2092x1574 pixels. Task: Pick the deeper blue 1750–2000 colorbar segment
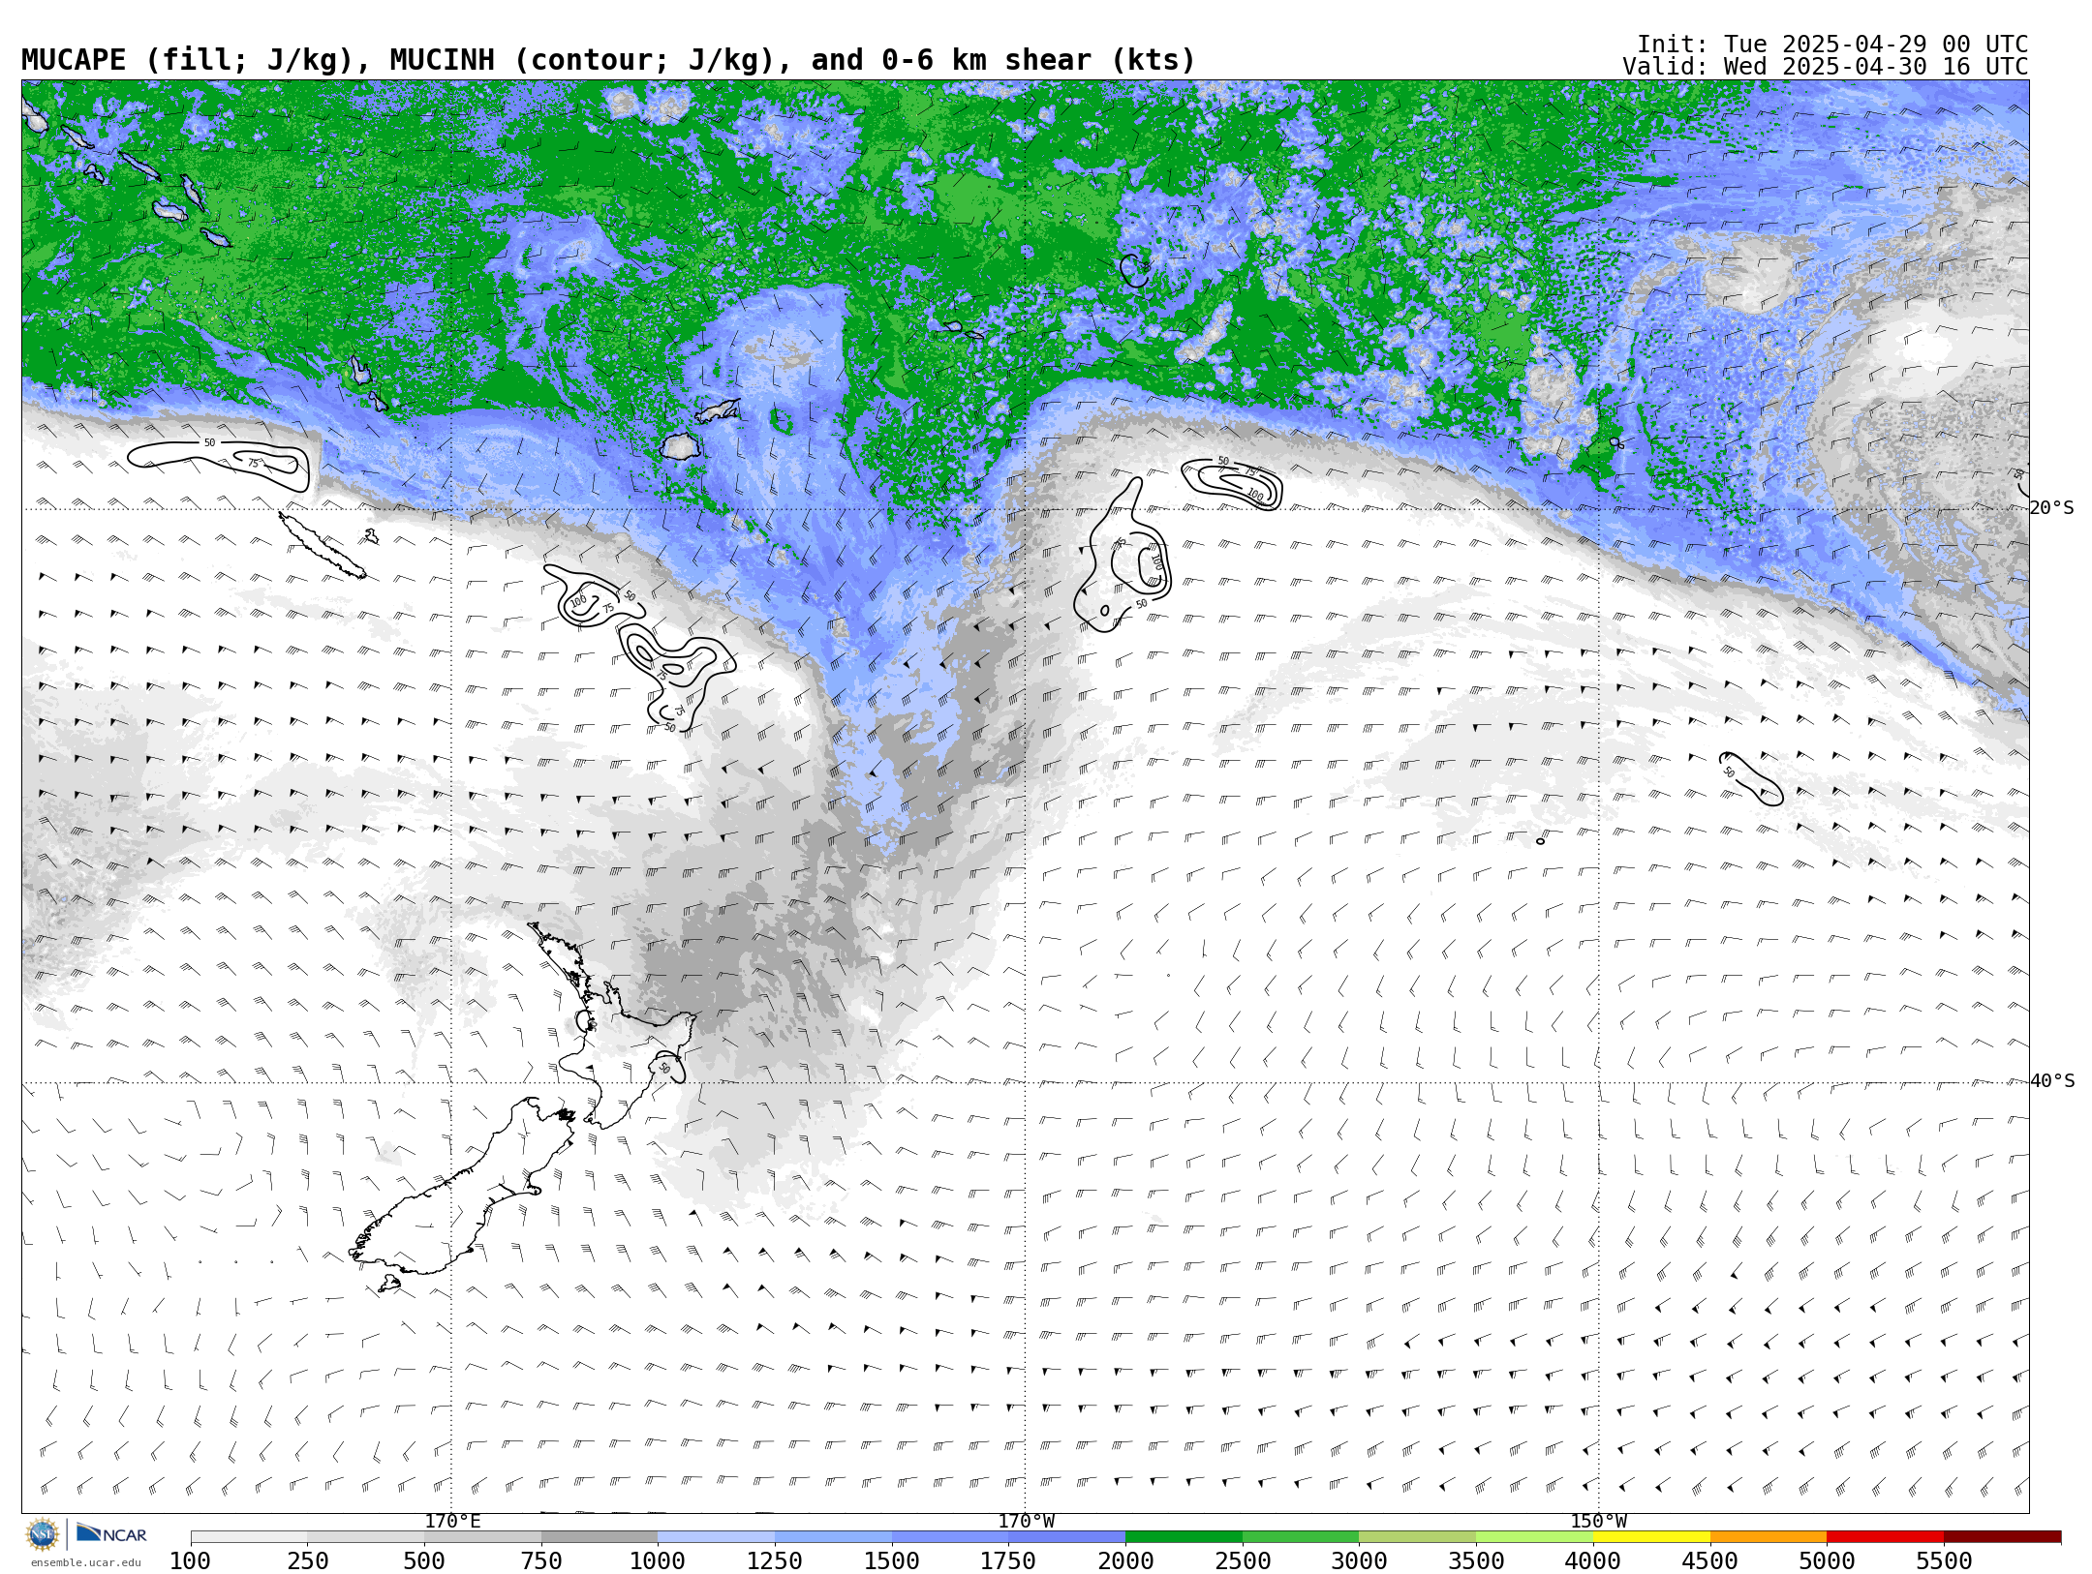[1067, 1537]
